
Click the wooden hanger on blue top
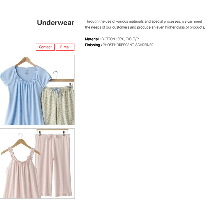tap(26, 62)
